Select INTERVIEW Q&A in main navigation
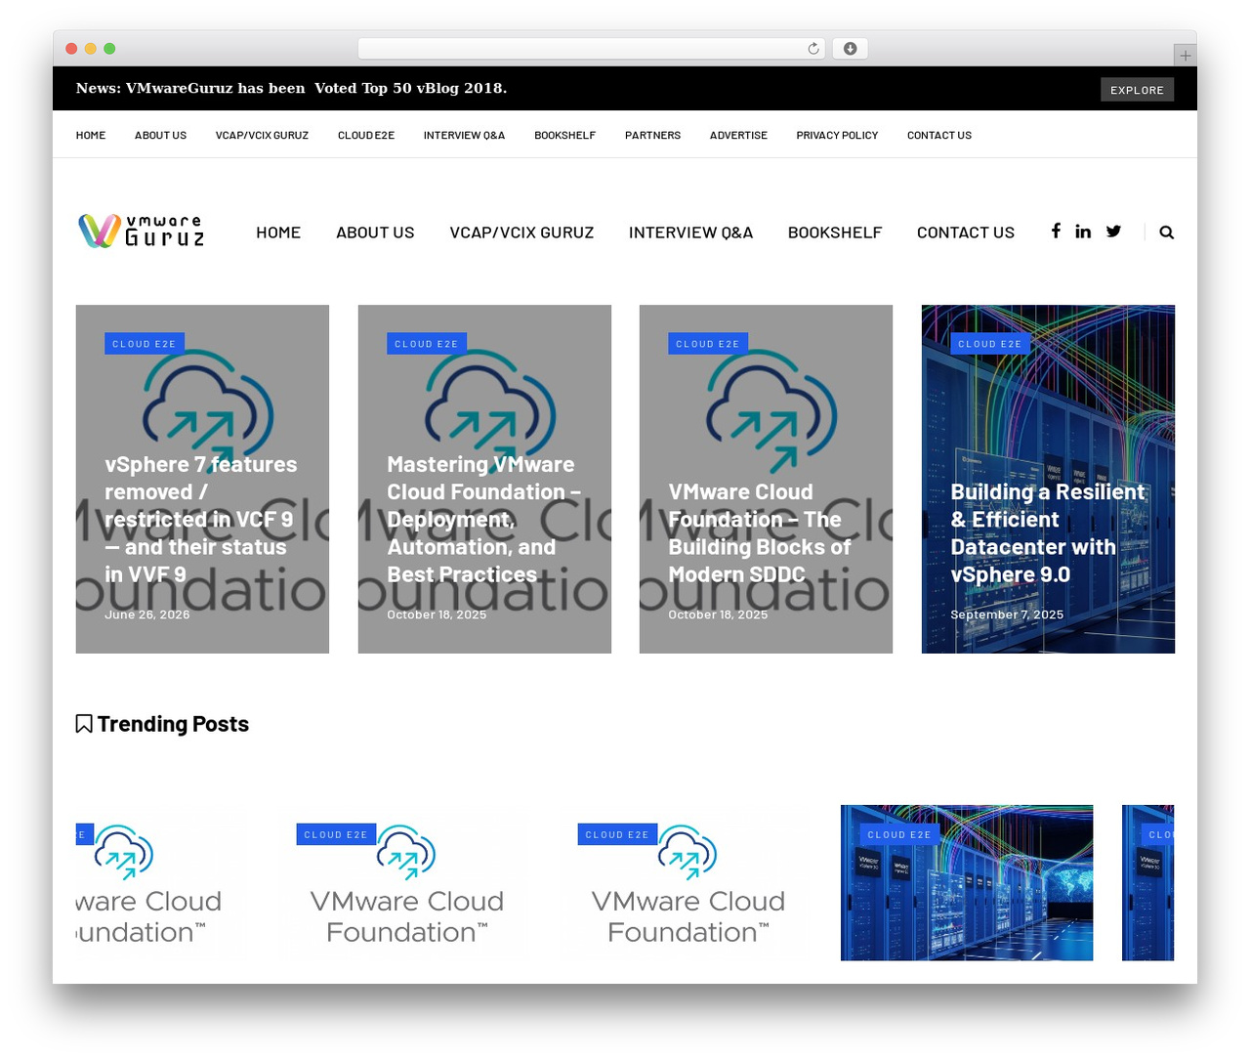 pyautogui.click(x=690, y=233)
